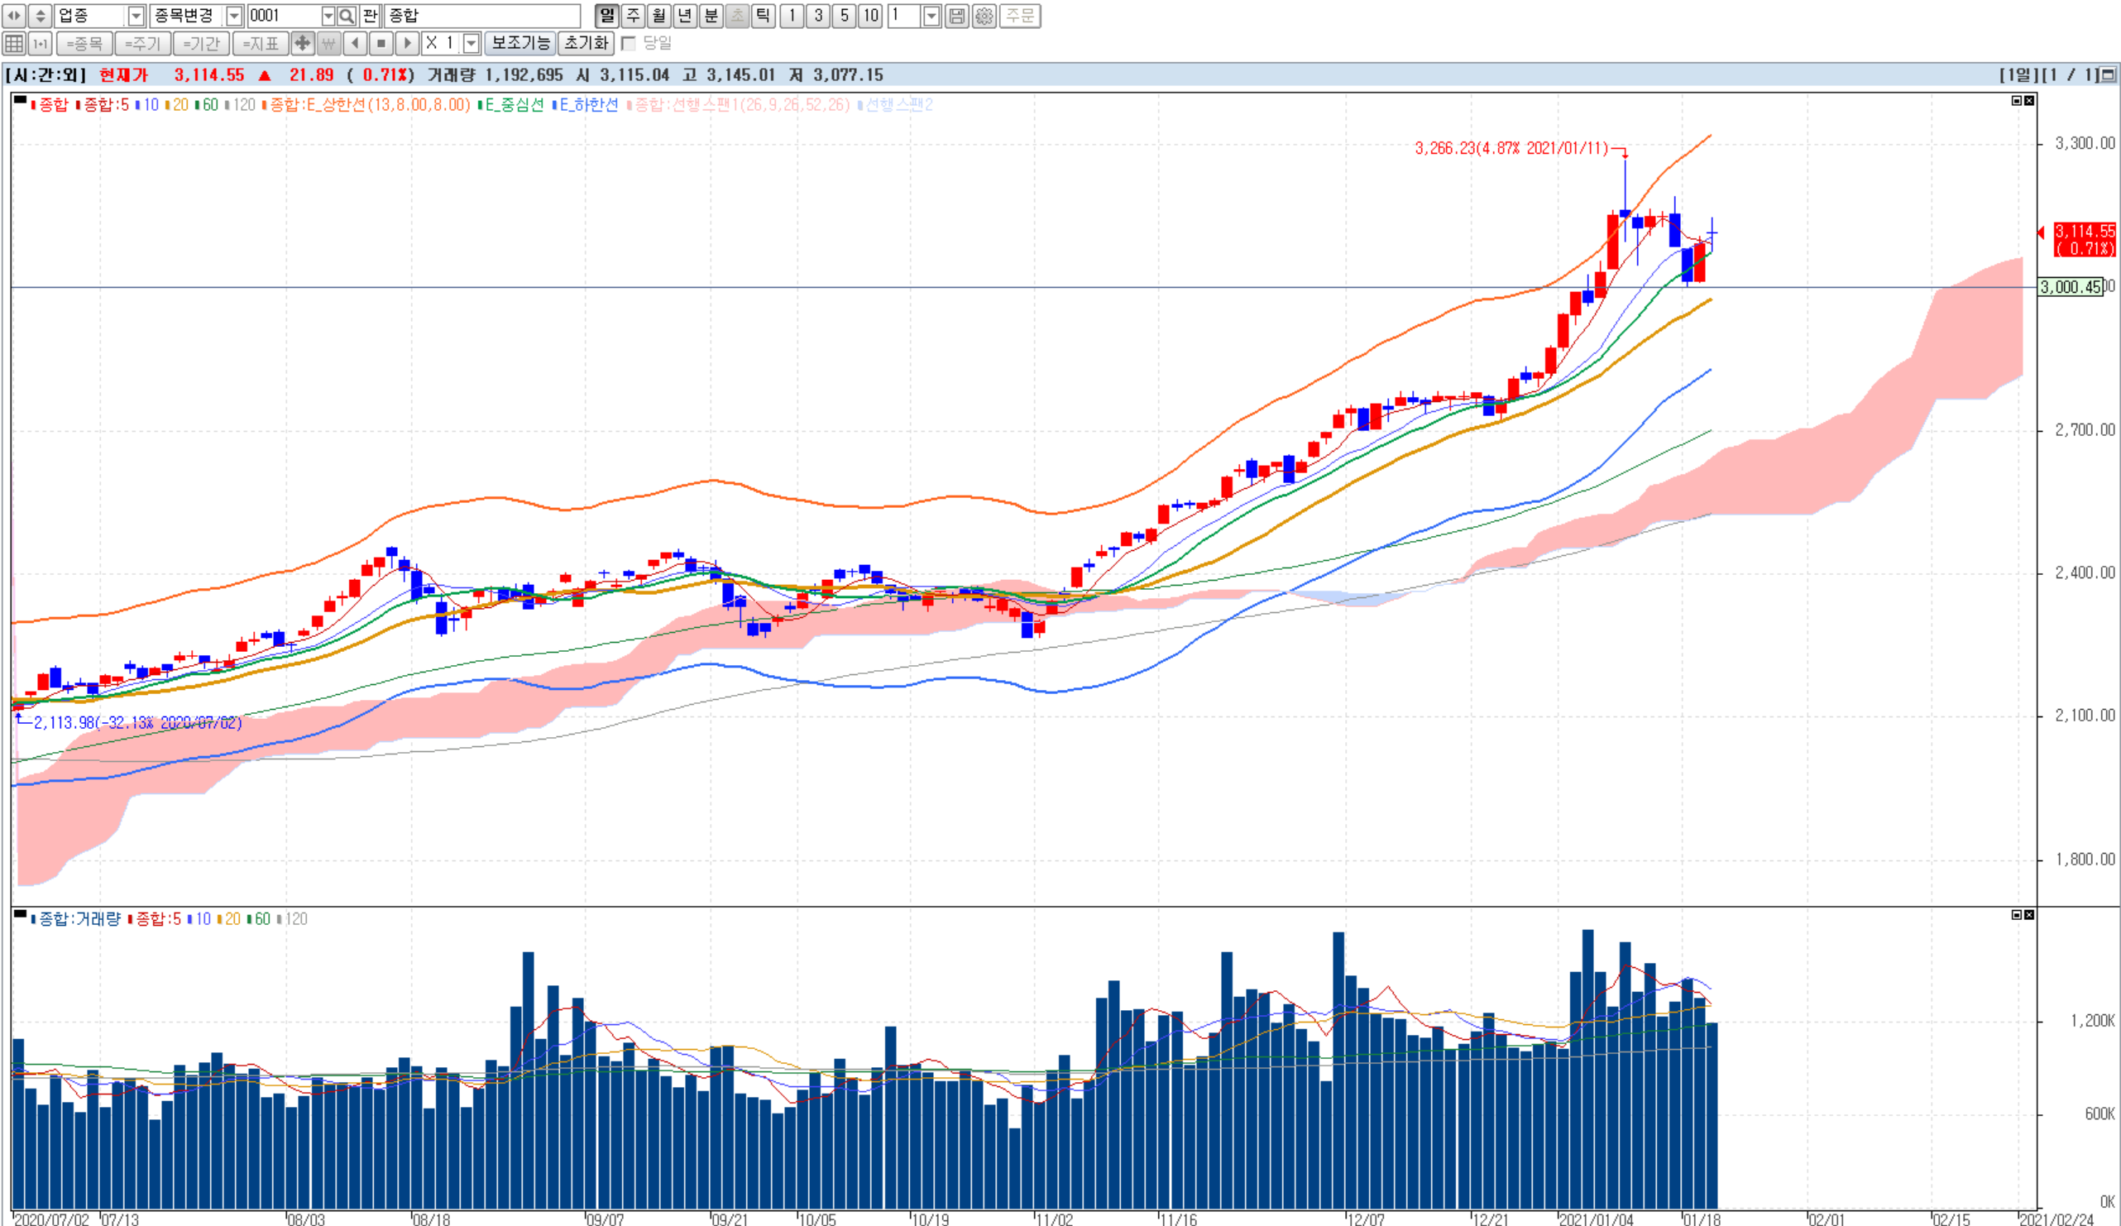Open the X 1 speed dropdown

[x=472, y=43]
